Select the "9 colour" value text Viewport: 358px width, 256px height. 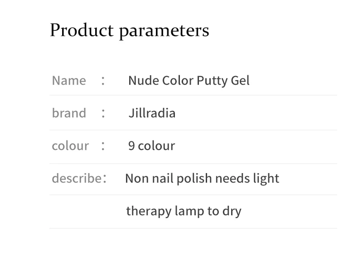[151, 146]
